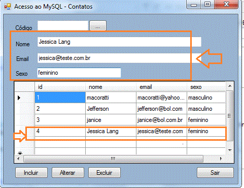The height and width of the screenshot is (188, 244).
Task: Click into the Email field
Action: coord(119,58)
